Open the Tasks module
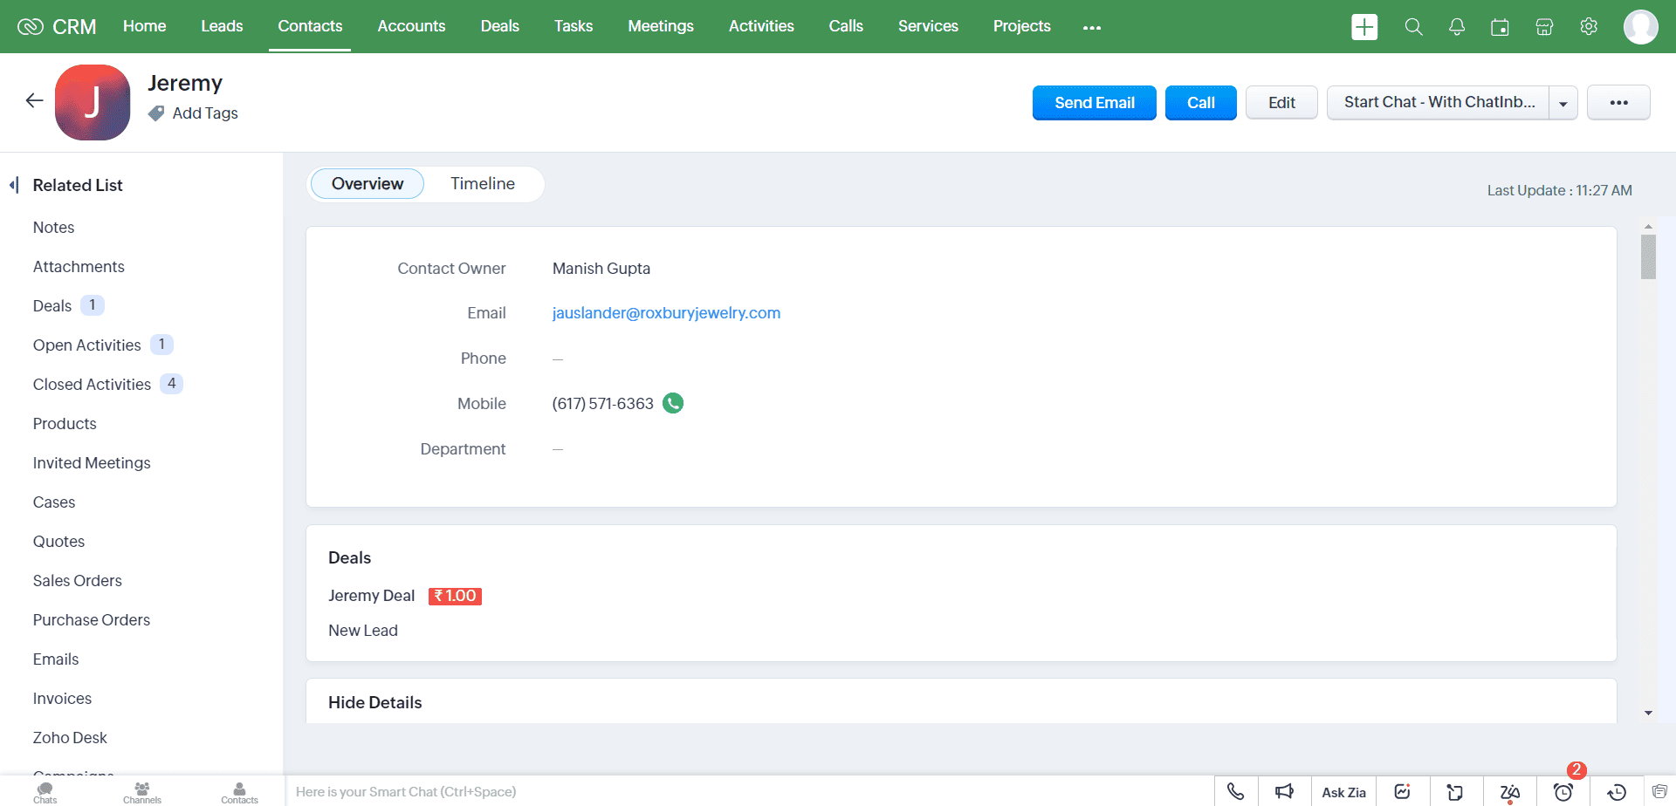The height and width of the screenshot is (806, 1676). click(x=574, y=26)
